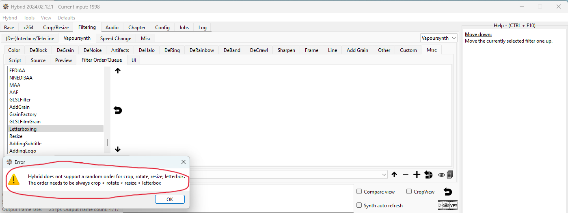Click up arrow beside the bottom combo box

tap(394, 175)
